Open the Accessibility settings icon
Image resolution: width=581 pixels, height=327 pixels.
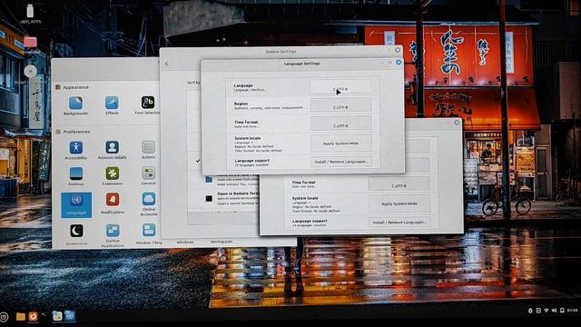click(x=75, y=150)
